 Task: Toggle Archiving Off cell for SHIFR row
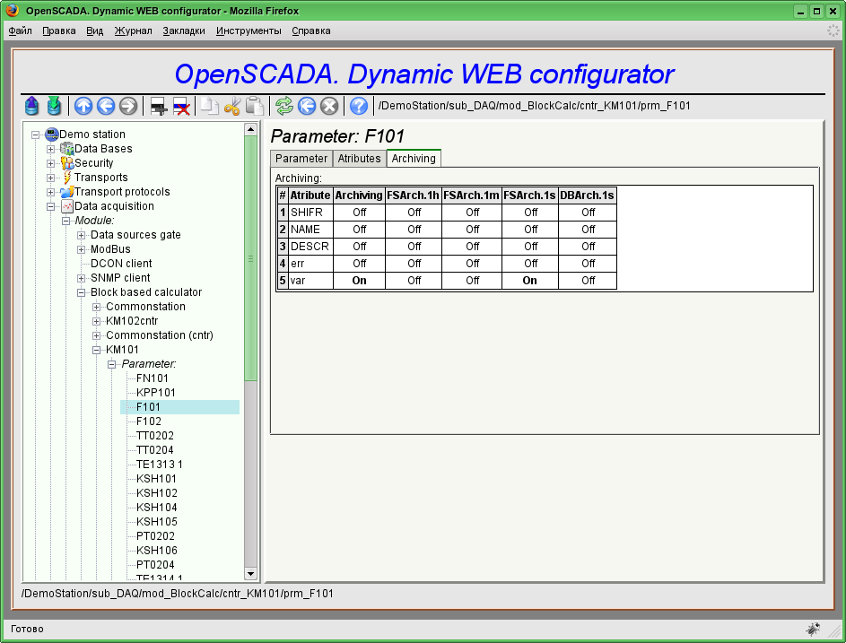click(x=360, y=213)
